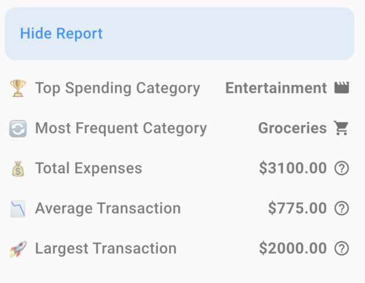Click the Groceries shopping cart icon
This screenshot has width=365, height=283.
click(x=342, y=128)
